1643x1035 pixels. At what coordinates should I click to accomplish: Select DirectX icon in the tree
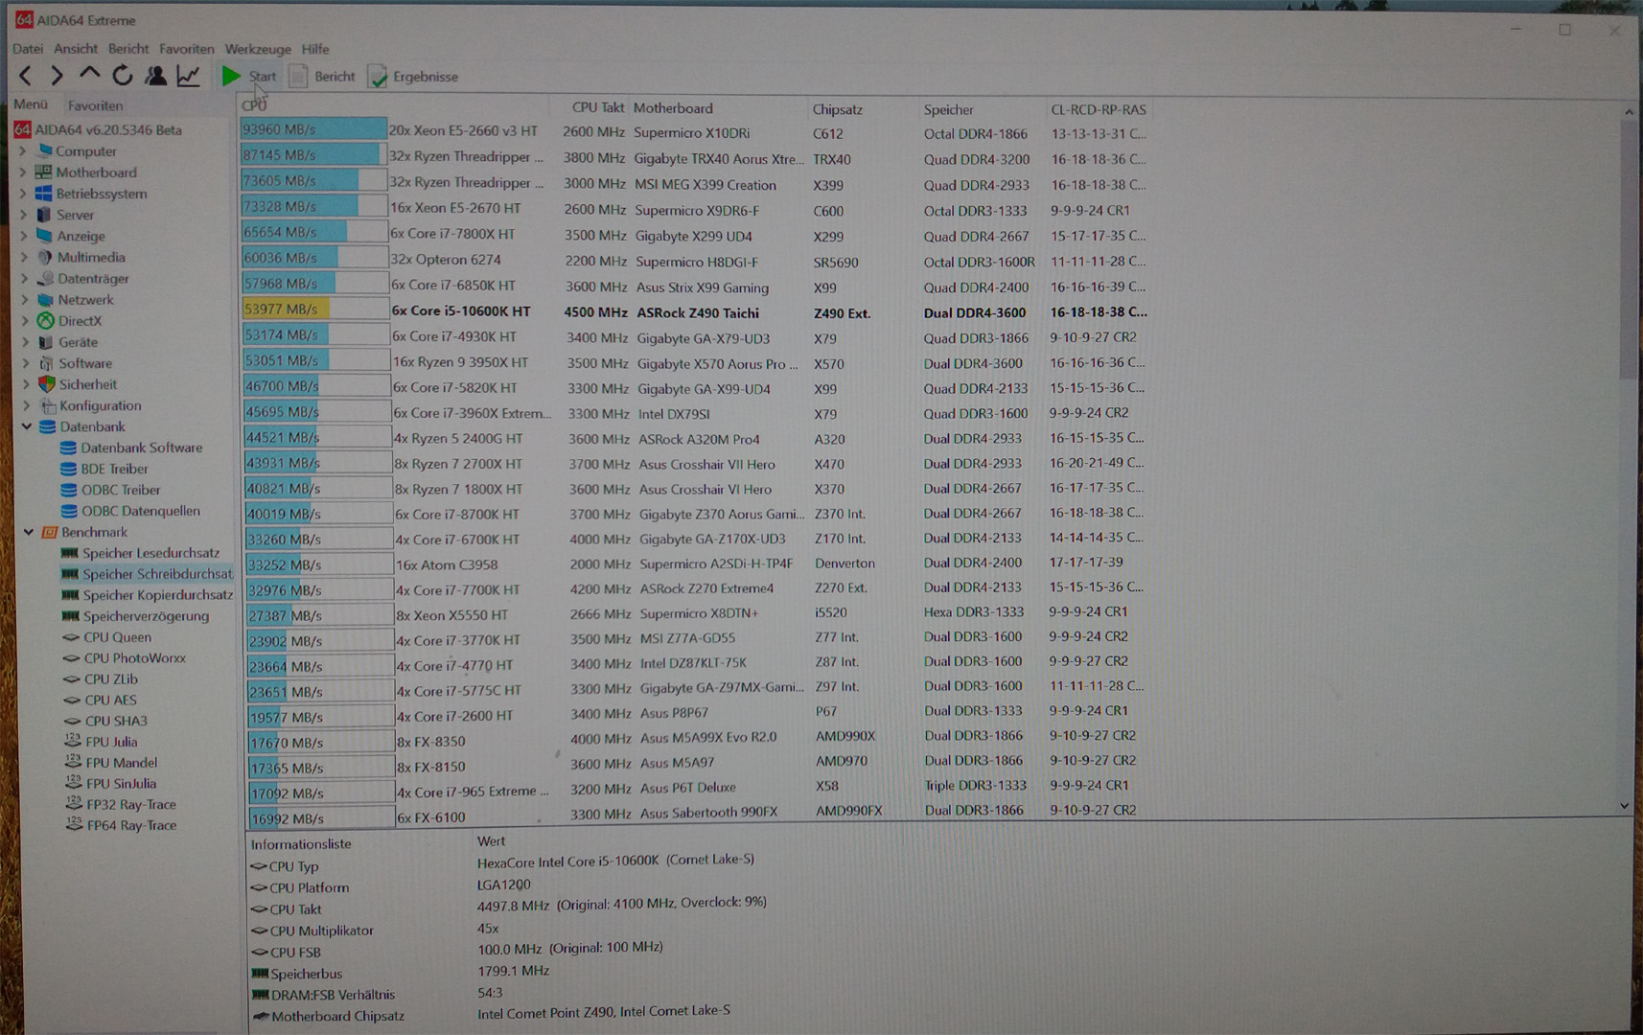coord(45,320)
